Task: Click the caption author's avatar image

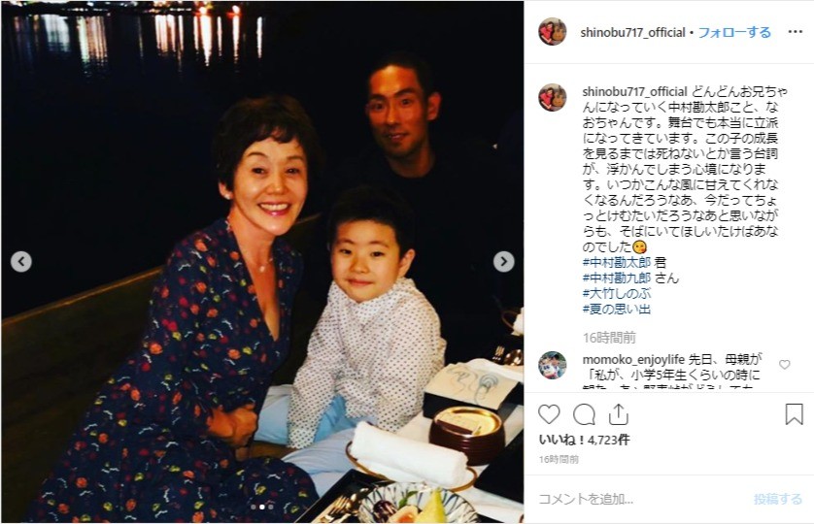Action: [553, 98]
